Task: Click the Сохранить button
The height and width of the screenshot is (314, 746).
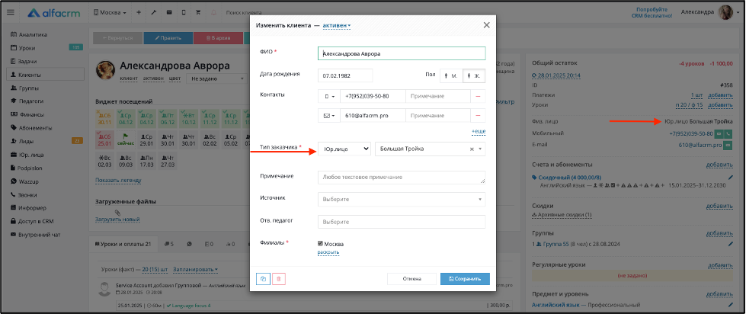Action: click(x=465, y=279)
